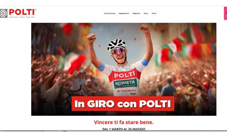Open the Premi section
This screenshot has height=137, width=227.
click(154, 13)
